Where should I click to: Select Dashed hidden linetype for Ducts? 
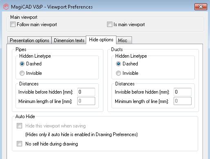coord(118,64)
